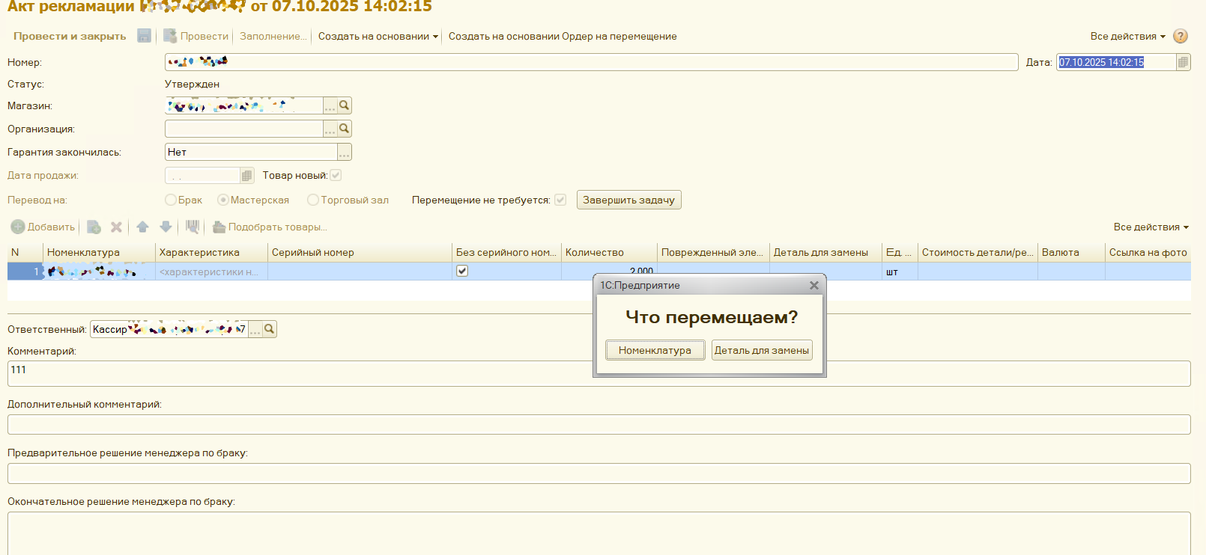
Task: Select the Брак radio button
Action: 171,200
